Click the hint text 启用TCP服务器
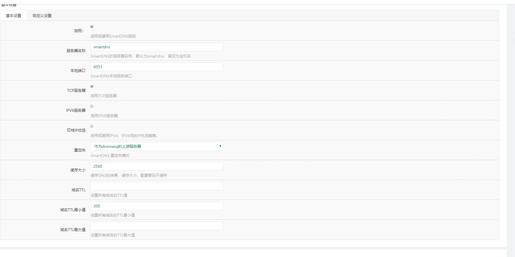Viewport: 515px width, 257px height. (104, 96)
